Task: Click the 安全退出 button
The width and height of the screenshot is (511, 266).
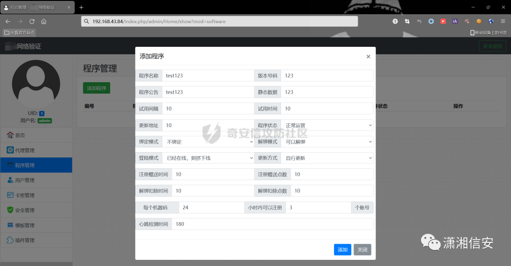Action: [x=493, y=46]
